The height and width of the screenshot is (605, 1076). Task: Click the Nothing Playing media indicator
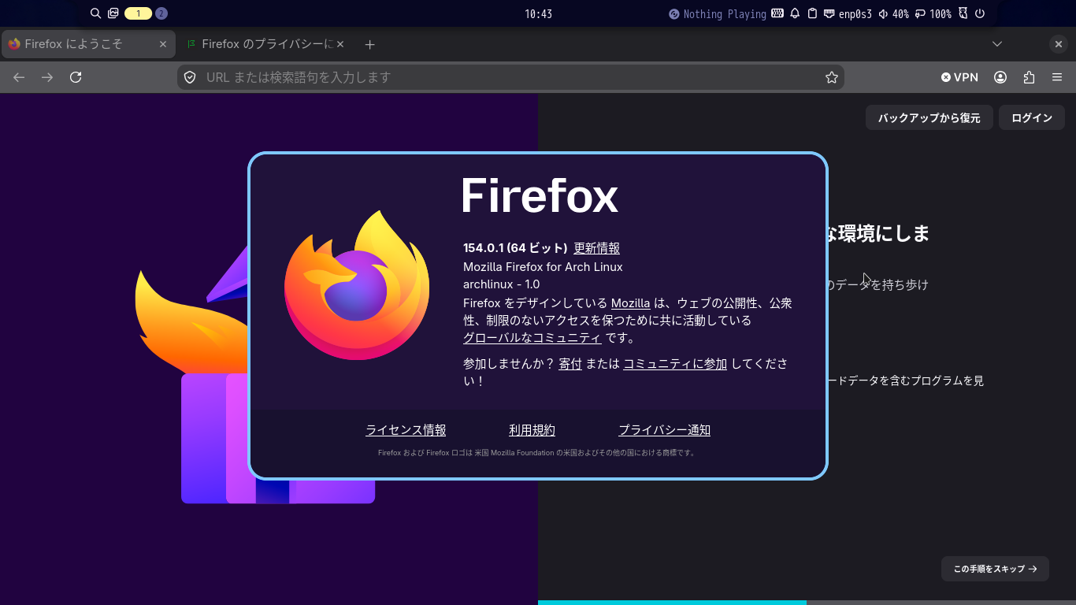click(718, 14)
